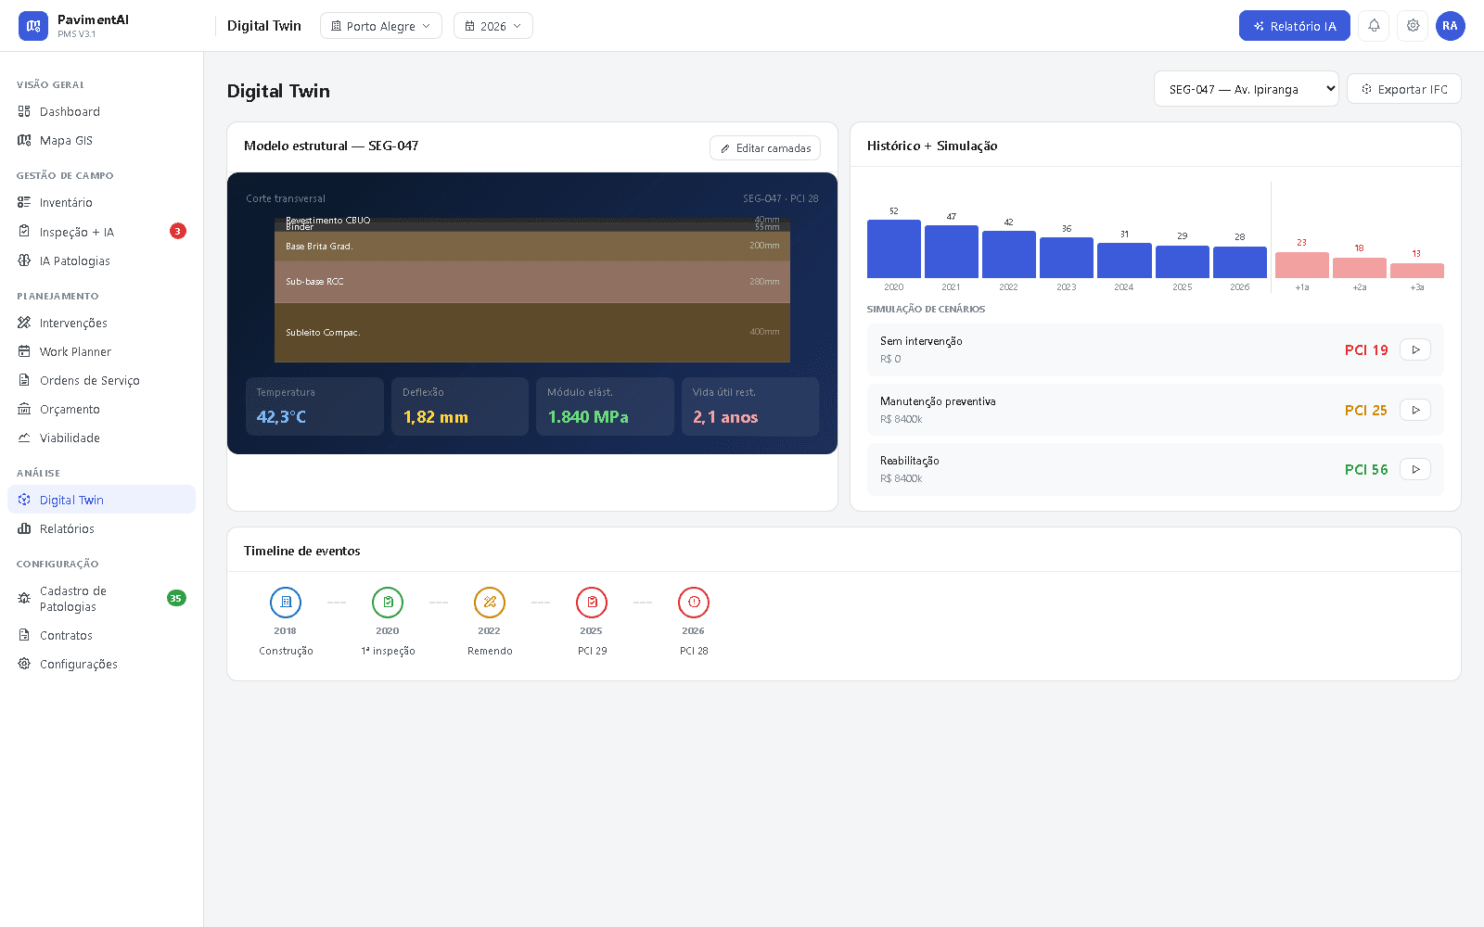
Task: Run the Sem intervenção scenario
Action: pyautogui.click(x=1415, y=349)
